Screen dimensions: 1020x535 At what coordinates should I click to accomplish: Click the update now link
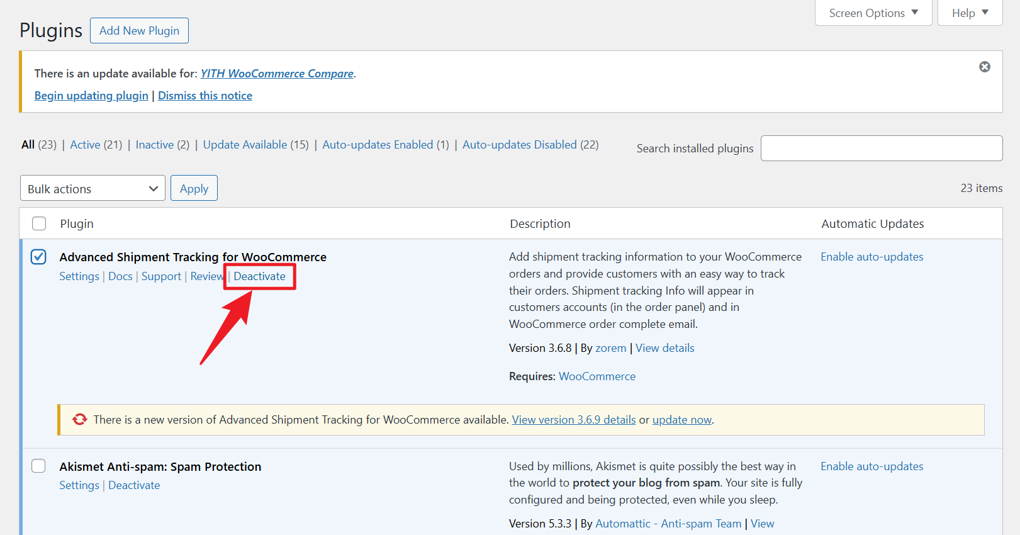coord(682,420)
